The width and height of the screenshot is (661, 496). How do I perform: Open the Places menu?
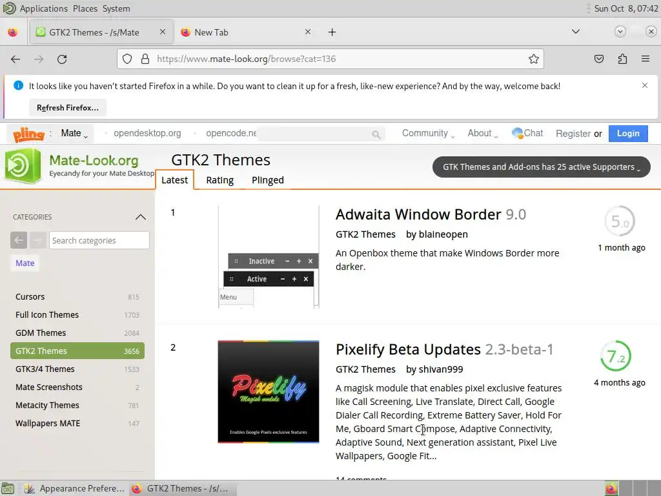point(85,8)
